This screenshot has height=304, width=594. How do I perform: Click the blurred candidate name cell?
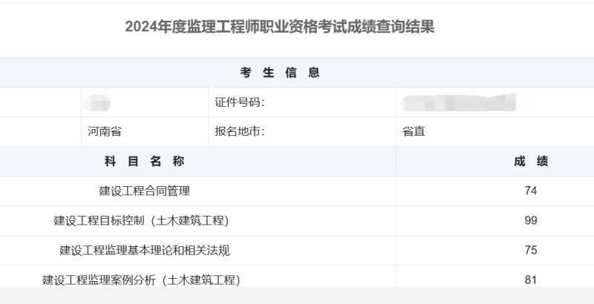[97, 102]
